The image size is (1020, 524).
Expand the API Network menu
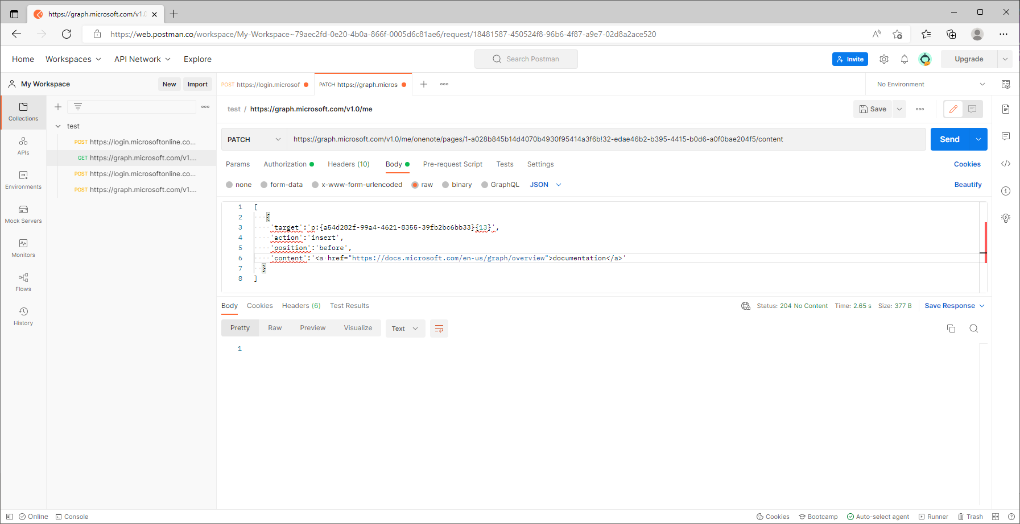coord(142,59)
